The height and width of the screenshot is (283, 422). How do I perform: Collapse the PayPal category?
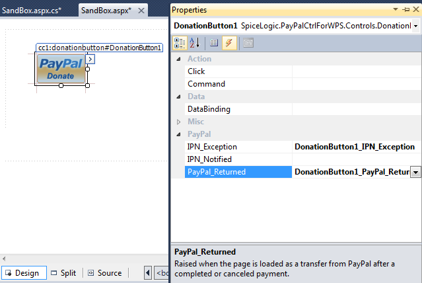click(179, 134)
